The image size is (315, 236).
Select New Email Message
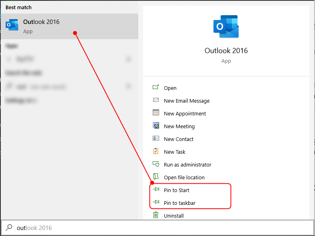coord(187,101)
